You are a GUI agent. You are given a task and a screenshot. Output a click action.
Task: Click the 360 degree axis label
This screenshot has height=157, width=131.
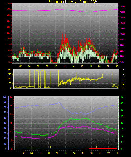pyautogui.click(x=10, y=70)
